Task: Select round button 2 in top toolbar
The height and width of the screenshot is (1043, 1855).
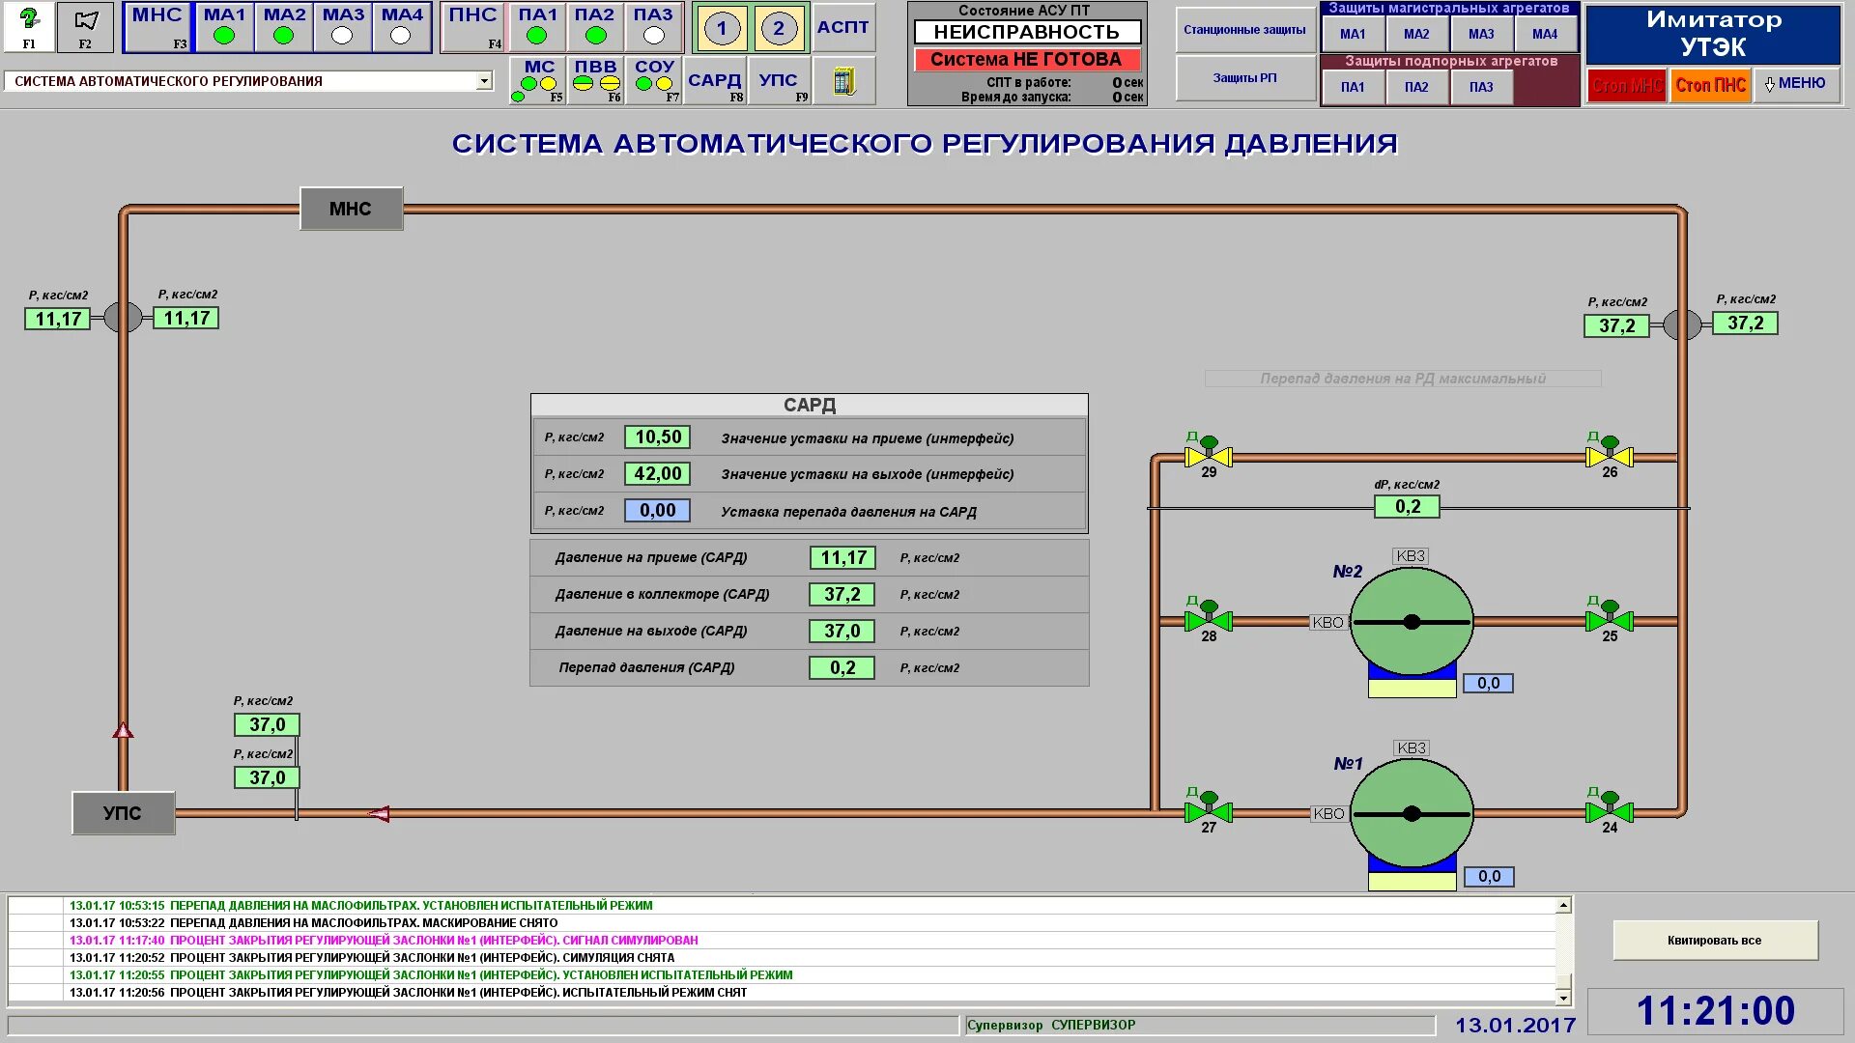Action: (779, 28)
